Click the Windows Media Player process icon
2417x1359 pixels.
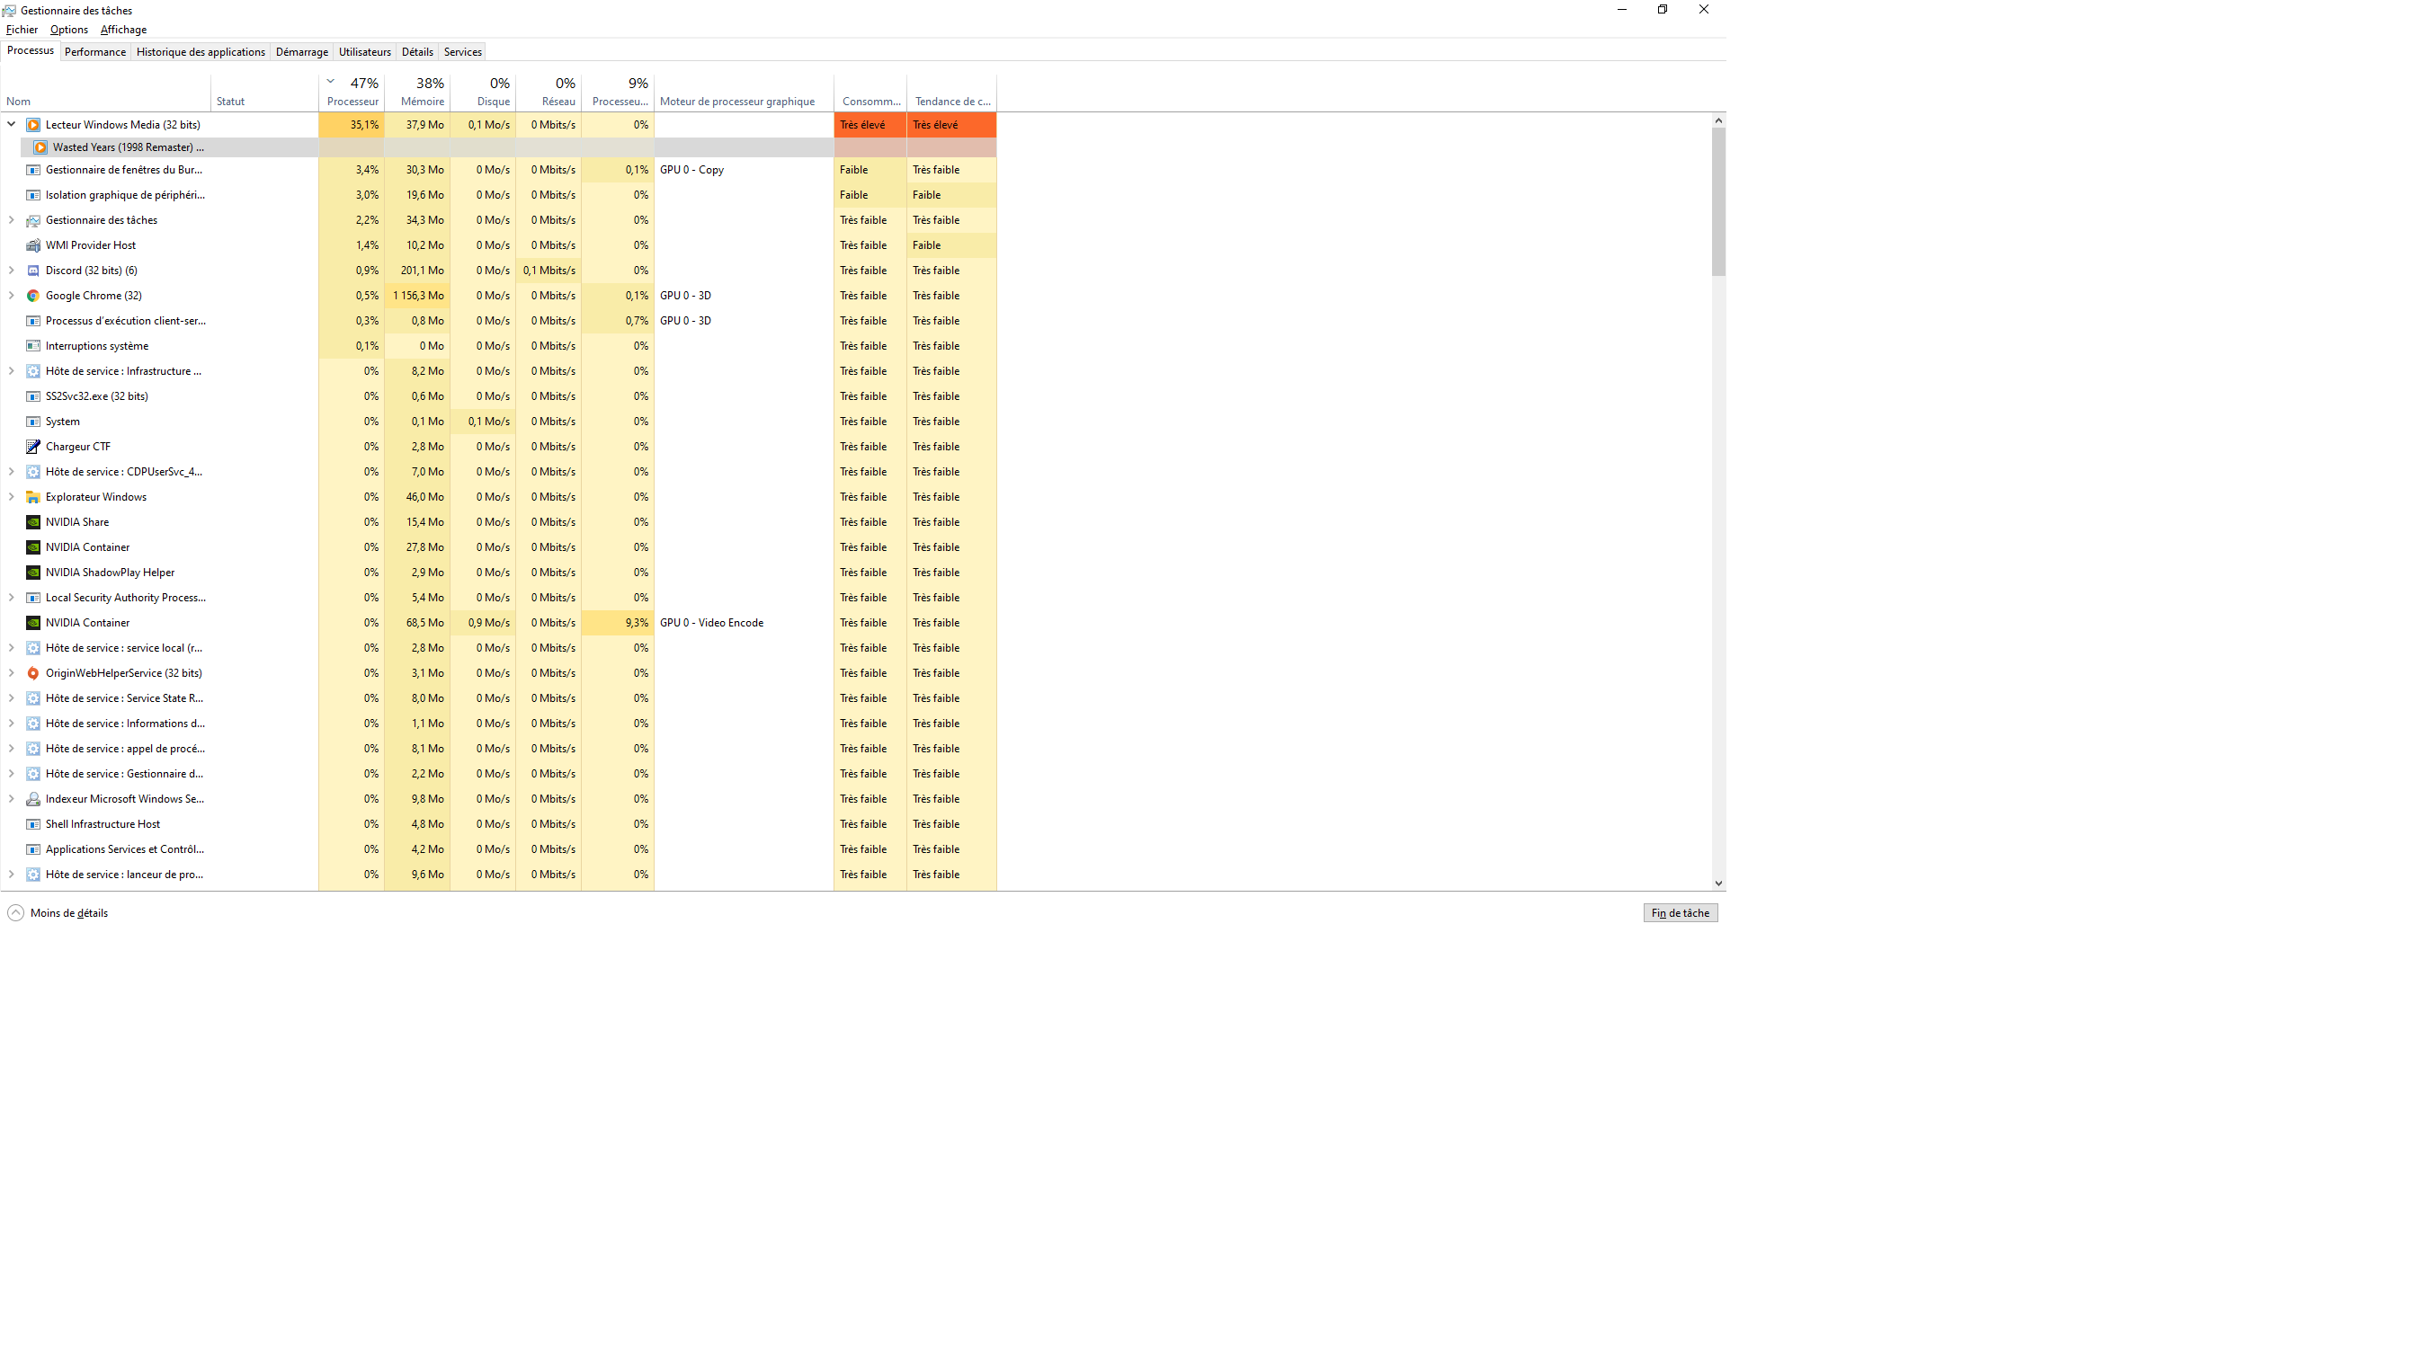[33, 125]
